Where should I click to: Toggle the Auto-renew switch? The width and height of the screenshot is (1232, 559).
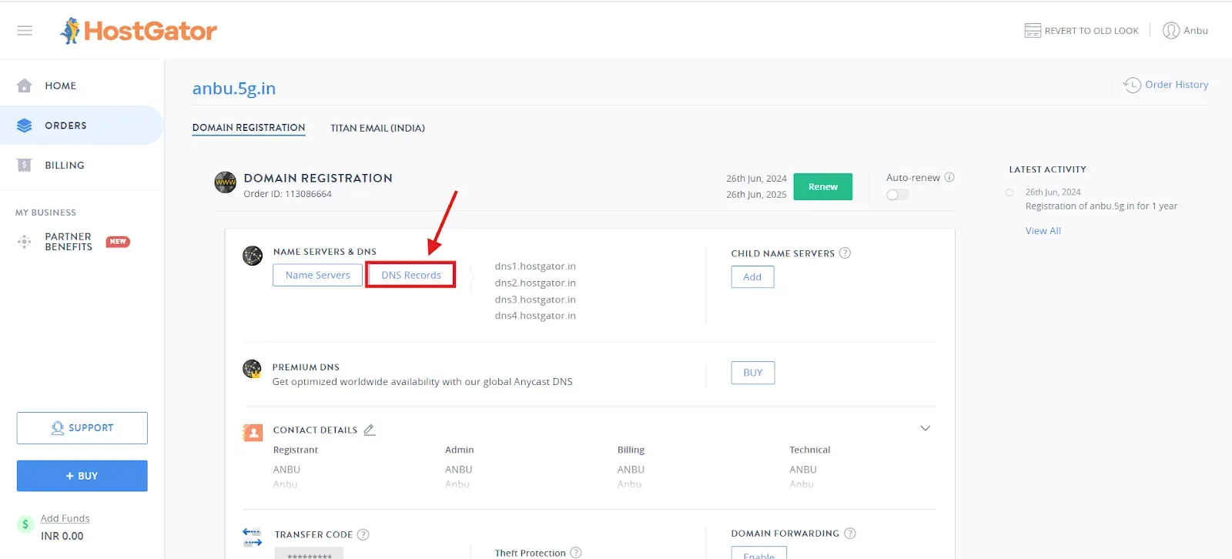coord(897,195)
